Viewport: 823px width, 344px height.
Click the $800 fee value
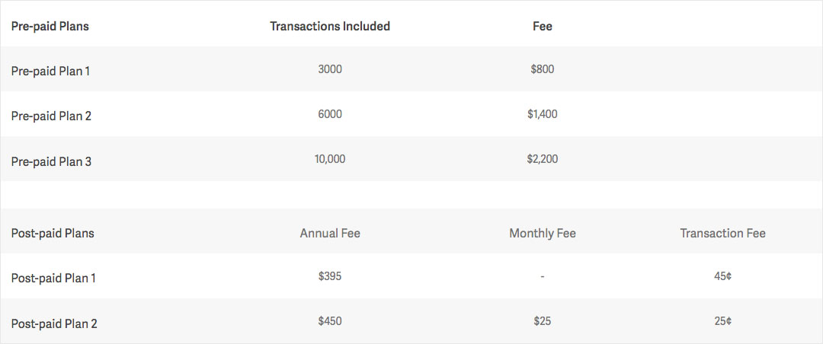(542, 69)
